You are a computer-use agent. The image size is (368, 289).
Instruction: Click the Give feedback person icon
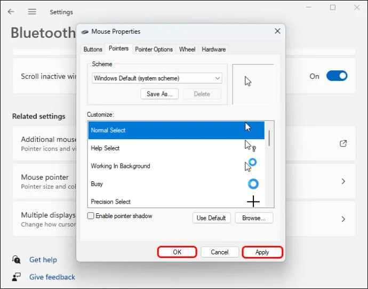click(x=16, y=277)
